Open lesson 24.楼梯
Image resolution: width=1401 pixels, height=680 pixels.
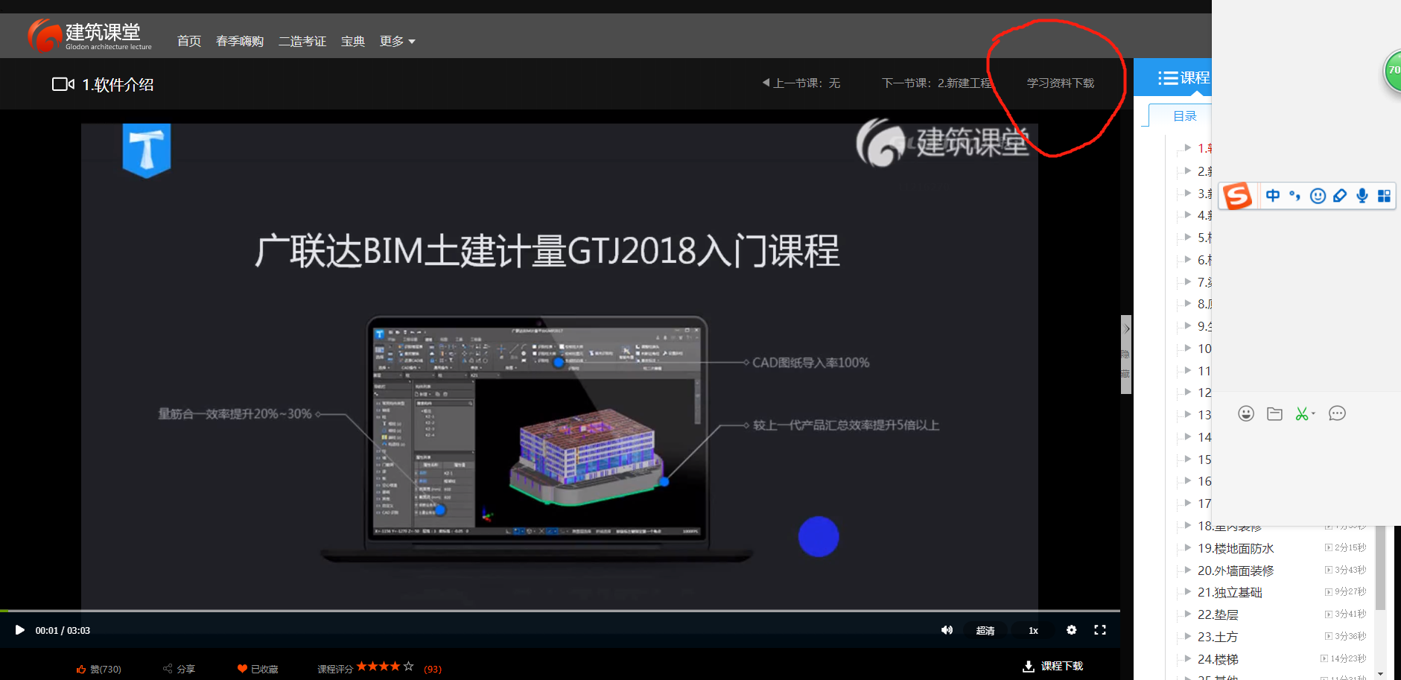[1218, 659]
